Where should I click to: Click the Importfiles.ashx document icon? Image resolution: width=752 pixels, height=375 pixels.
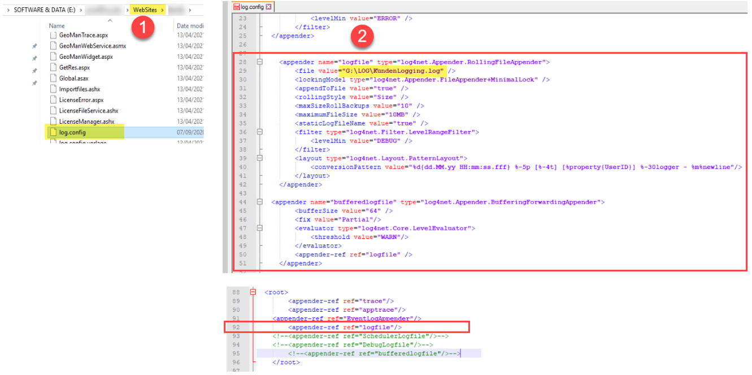53,88
